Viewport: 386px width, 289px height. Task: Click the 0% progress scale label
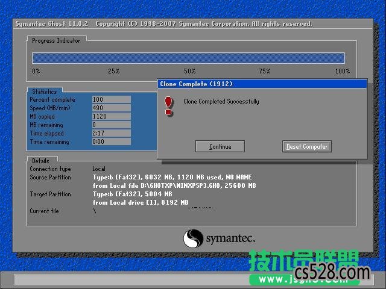[36, 71]
